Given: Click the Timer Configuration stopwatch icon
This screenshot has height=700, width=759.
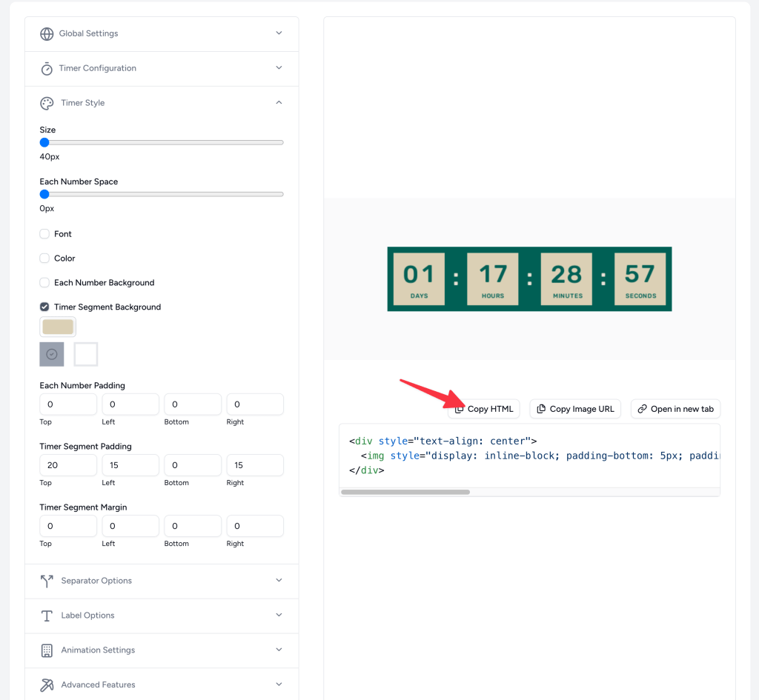Looking at the screenshot, I should tap(47, 68).
